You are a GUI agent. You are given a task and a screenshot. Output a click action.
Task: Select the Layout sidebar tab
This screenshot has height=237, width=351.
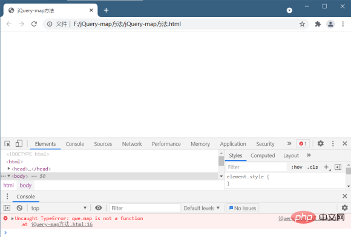pos(291,155)
